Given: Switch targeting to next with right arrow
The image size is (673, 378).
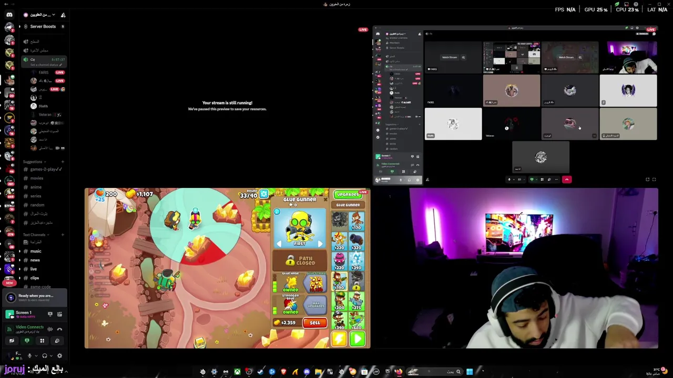Looking at the screenshot, I should 320,244.
